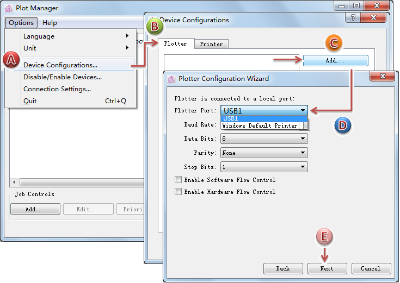Click Next in the wizard
Image resolution: width=400 pixels, height=283 pixels.
click(x=327, y=268)
